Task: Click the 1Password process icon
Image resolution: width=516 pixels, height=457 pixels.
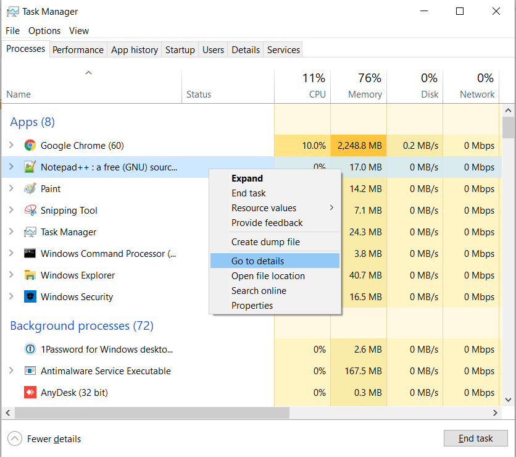Action: point(30,349)
